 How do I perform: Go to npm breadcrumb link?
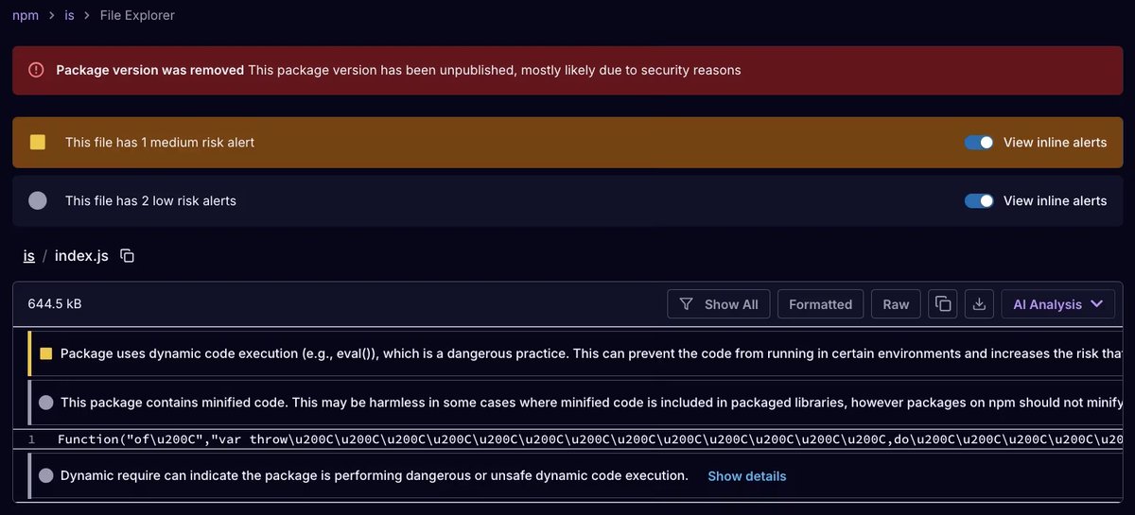(26, 15)
